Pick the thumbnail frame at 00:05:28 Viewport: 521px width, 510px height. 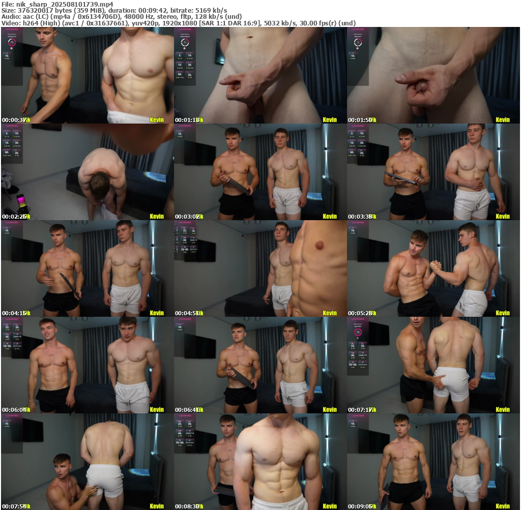tap(433, 268)
